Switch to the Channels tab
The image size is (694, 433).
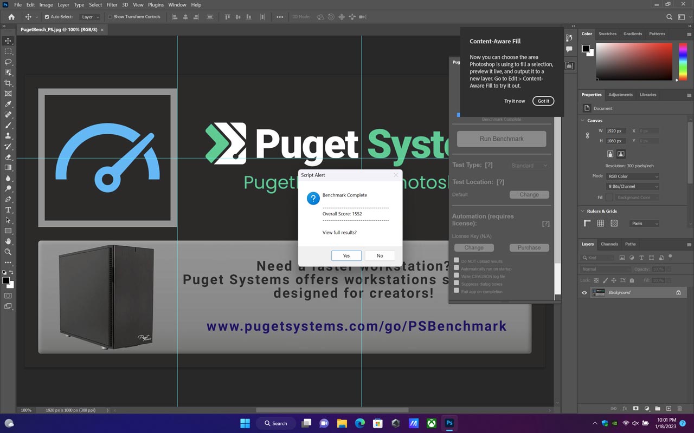coord(609,244)
